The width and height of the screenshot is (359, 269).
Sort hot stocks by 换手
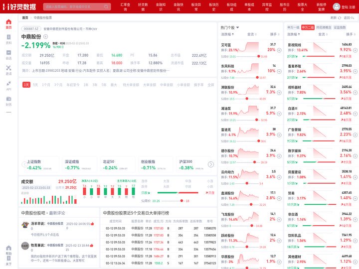[275, 34]
